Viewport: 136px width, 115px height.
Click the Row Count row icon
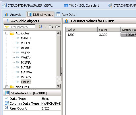pos(7,108)
